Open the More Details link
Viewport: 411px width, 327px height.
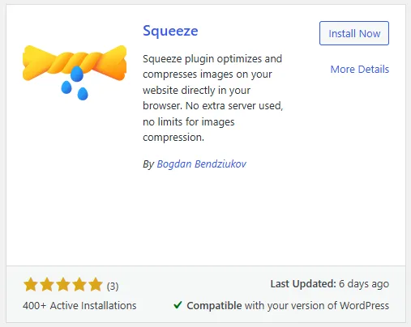(x=360, y=70)
